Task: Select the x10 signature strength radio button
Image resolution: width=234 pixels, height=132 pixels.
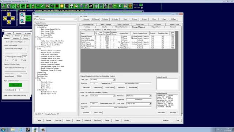Action: [13, 60]
